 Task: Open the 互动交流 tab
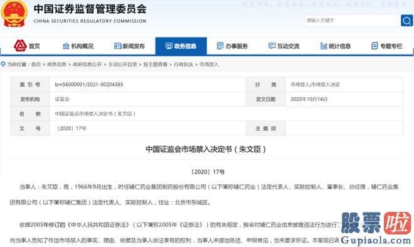coord(284,46)
